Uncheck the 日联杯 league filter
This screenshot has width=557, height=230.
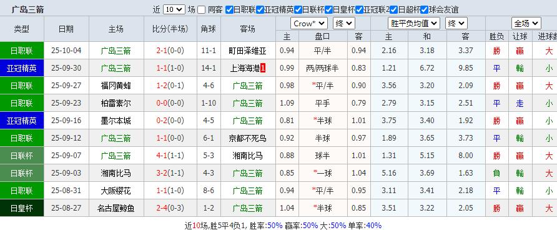point(298,9)
